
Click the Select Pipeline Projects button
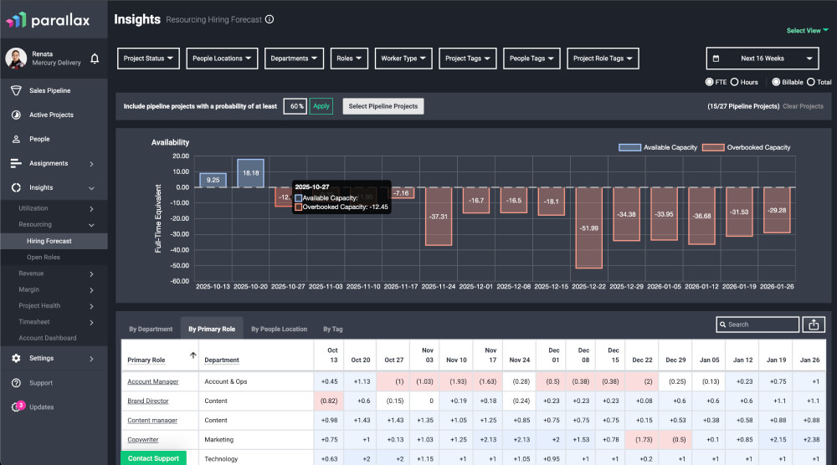(383, 106)
